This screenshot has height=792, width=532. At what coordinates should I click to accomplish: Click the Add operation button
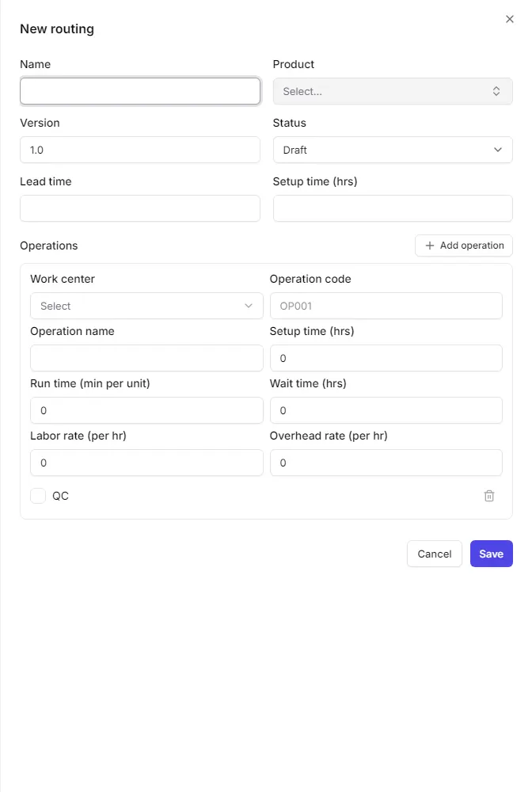(x=463, y=246)
